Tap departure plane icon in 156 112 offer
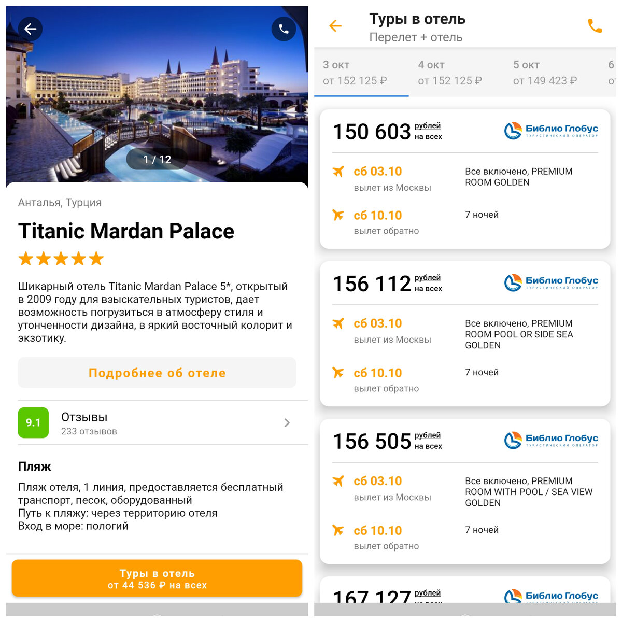This screenshot has height=622, width=622. pos(338,323)
